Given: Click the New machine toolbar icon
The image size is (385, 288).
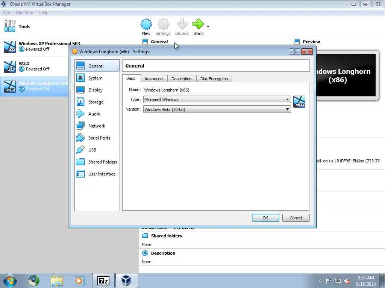Looking at the screenshot, I should pos(146,24).
